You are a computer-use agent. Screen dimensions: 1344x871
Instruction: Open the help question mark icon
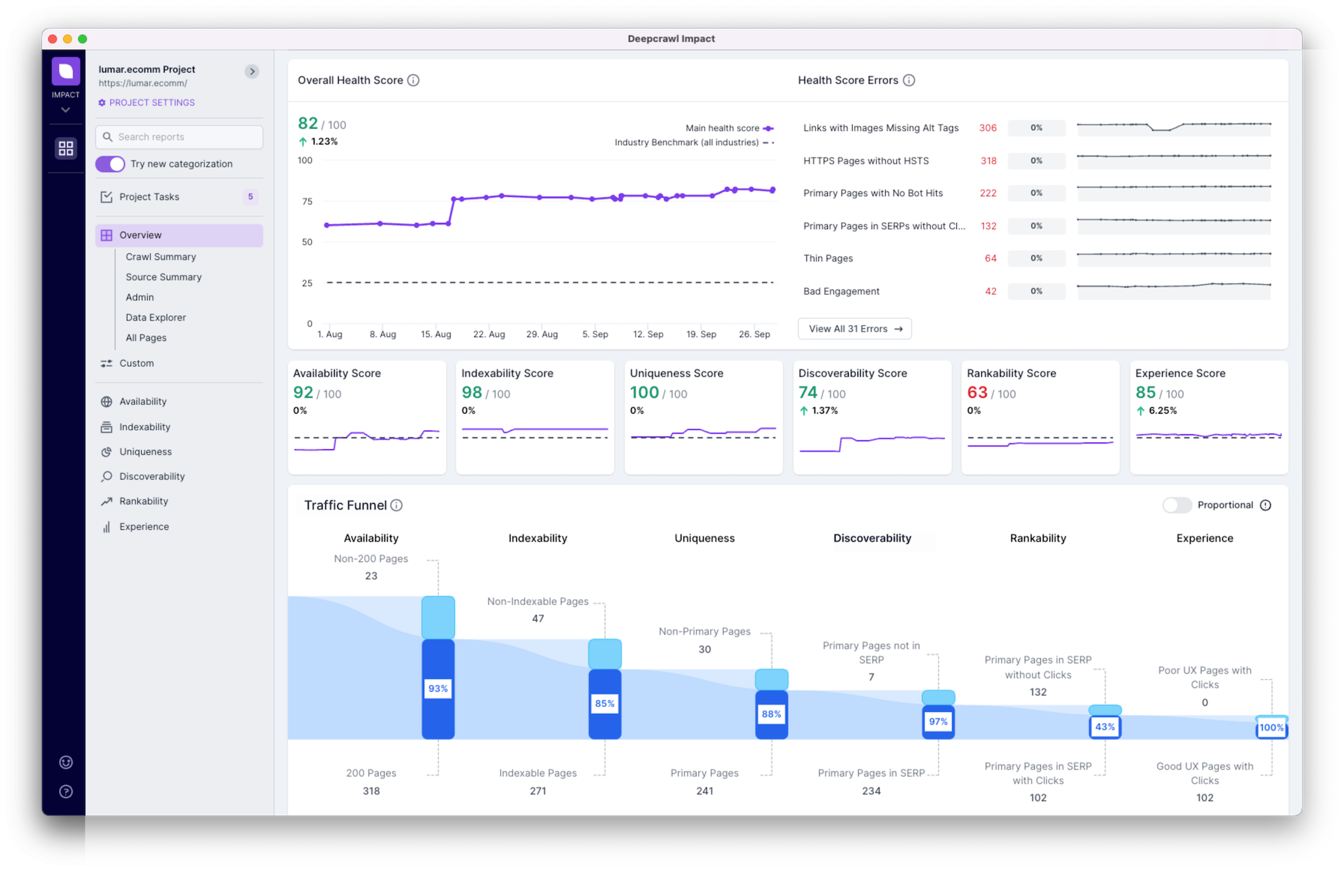click(66, 791)
